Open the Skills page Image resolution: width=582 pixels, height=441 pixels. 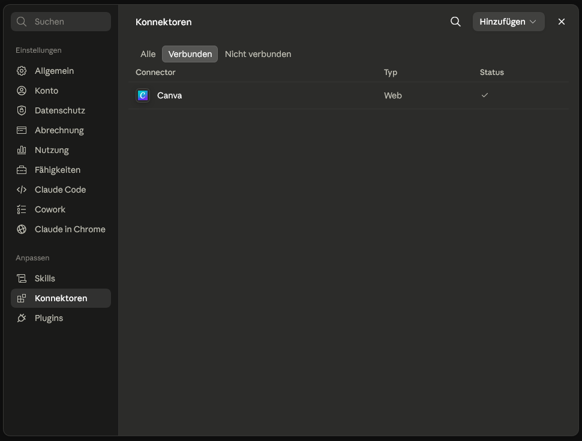tap(61, 278)
